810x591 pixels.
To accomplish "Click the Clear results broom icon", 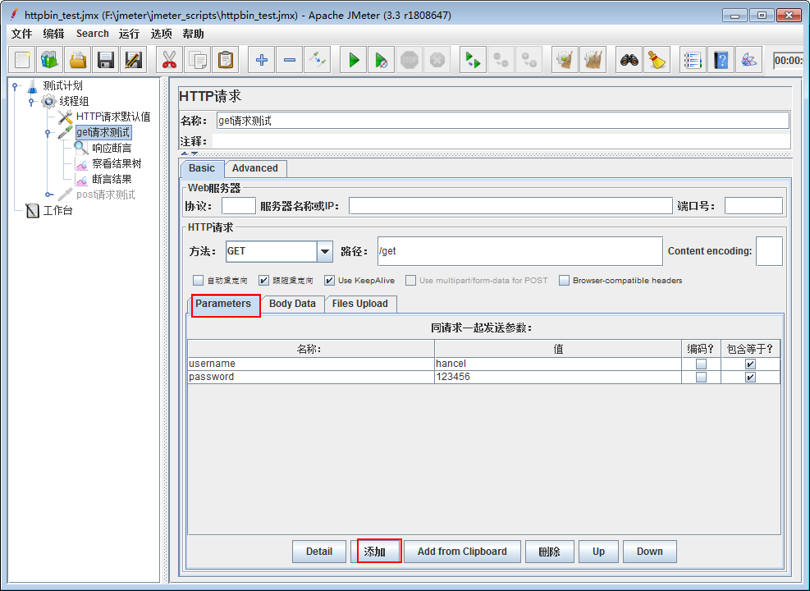I will point(565,60).
